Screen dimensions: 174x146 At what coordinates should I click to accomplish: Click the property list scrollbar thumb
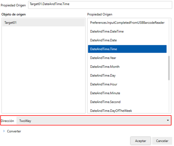tap(169, 68)
